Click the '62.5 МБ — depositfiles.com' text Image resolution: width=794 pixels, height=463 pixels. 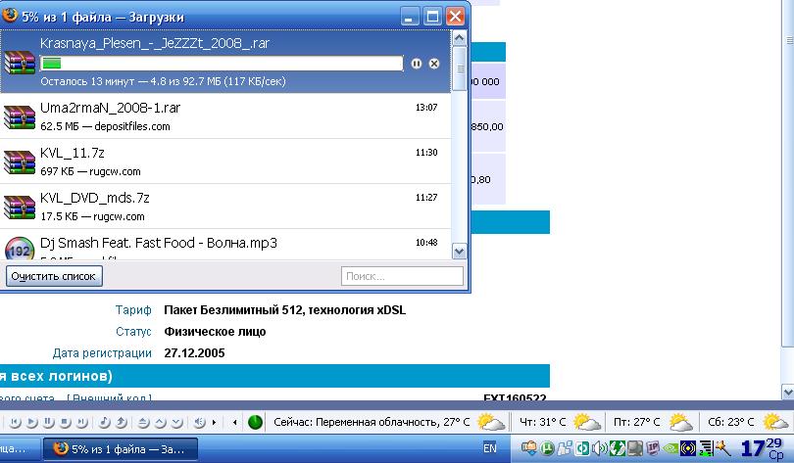[105, 126]
